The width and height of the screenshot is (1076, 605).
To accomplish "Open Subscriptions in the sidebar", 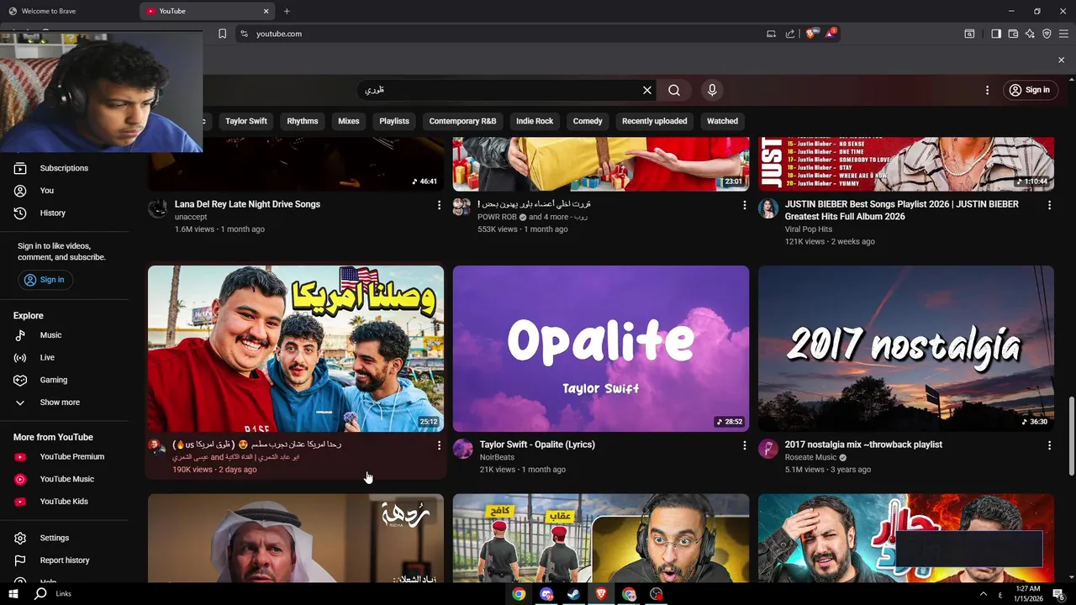I will pos(64,168).
